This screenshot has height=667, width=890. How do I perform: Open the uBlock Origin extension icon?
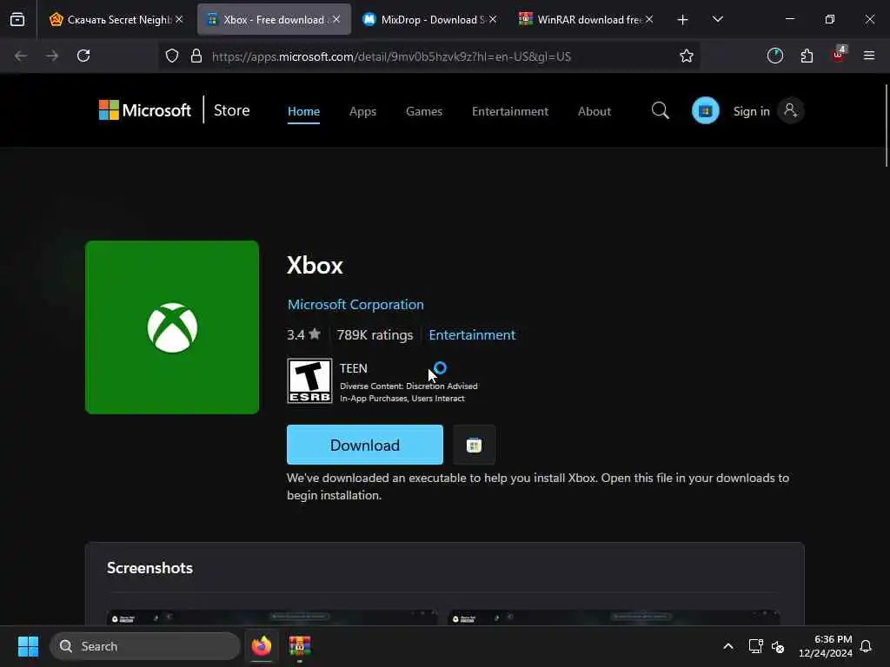tap(839, 55)
